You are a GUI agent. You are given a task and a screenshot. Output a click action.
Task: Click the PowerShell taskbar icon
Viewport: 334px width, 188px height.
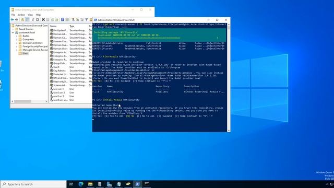(x=137, y=184)
